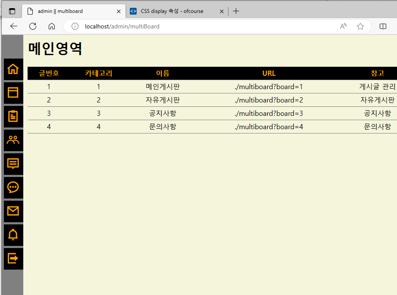397x295 pixels.
Task: Switch to admin || multiboard tab
Action: coord(74,11)
